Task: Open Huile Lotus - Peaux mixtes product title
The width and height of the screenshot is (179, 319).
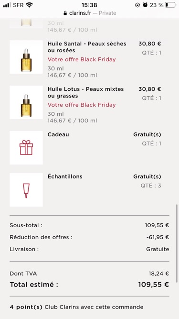Action: point(85,92)
